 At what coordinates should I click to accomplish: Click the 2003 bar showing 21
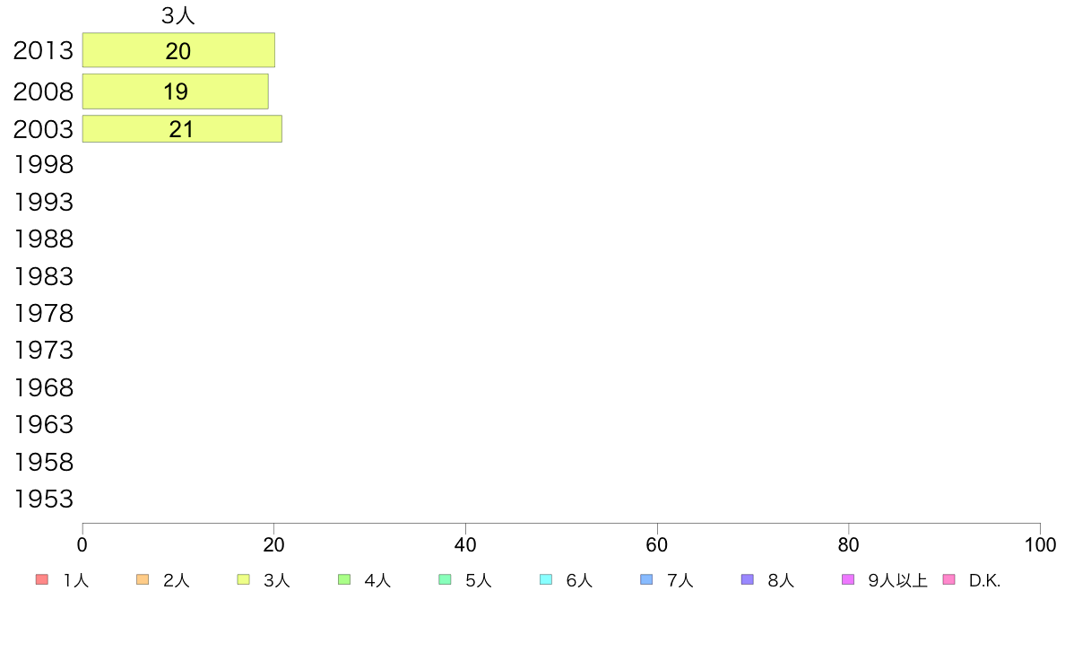point(182,128)
